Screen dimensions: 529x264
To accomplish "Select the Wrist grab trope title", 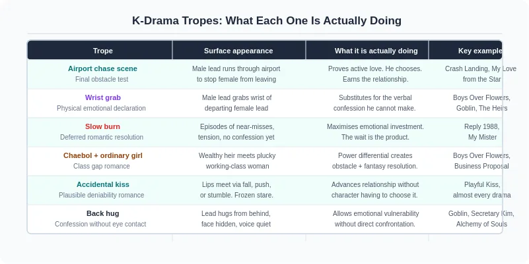I will click(102, 97).
